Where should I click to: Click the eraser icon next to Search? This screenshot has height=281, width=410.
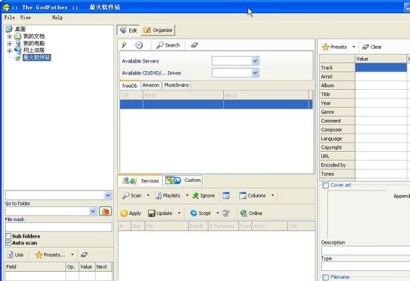pos(194,45)
